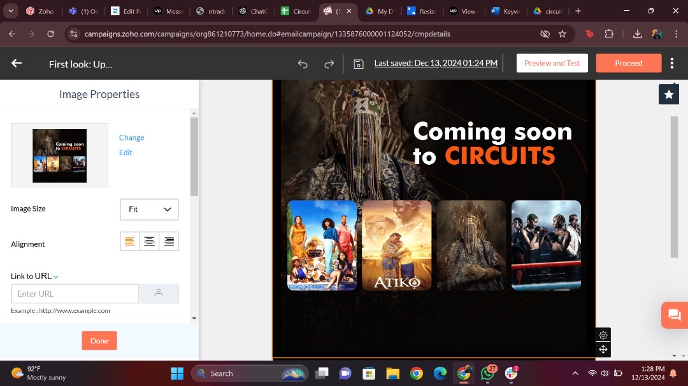Set image alignment to center
The image size is (688, 386).
149,242
